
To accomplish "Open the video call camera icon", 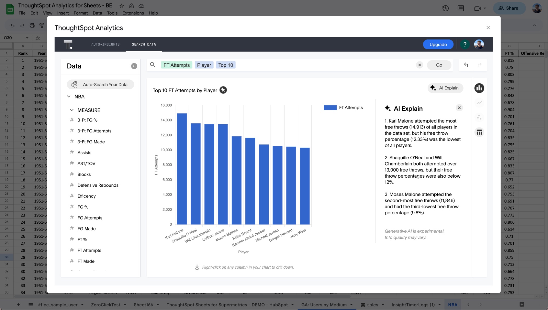I will (477, 8).
